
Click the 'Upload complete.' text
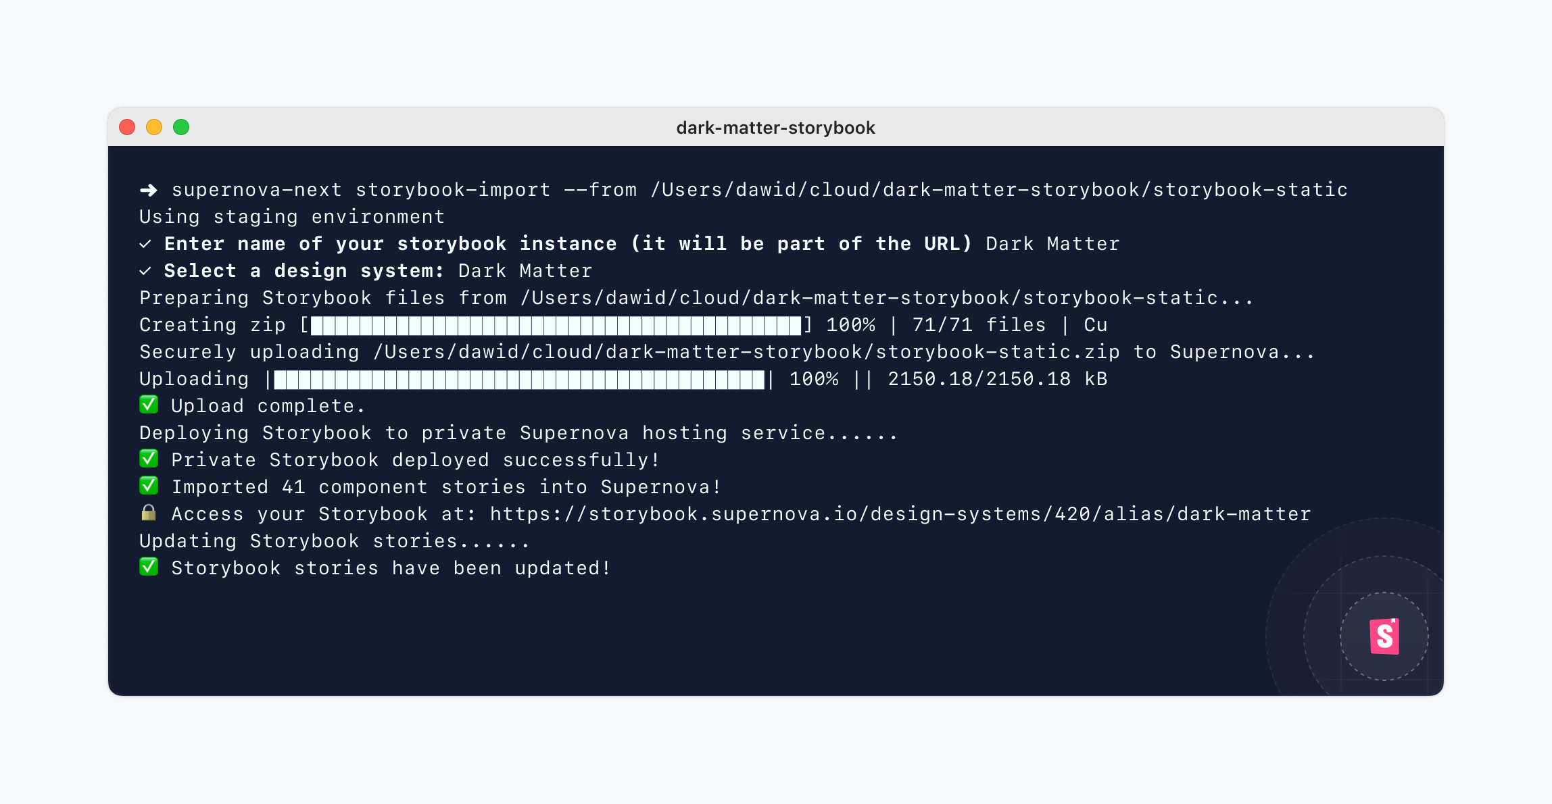pos(268,406)
